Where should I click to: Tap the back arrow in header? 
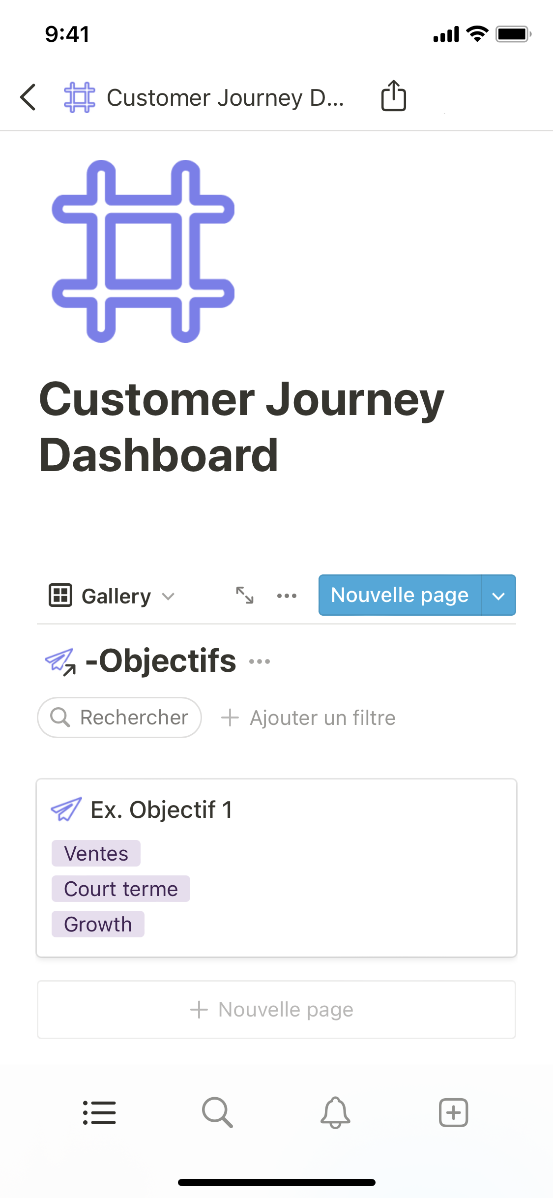(x=29, y=97)
